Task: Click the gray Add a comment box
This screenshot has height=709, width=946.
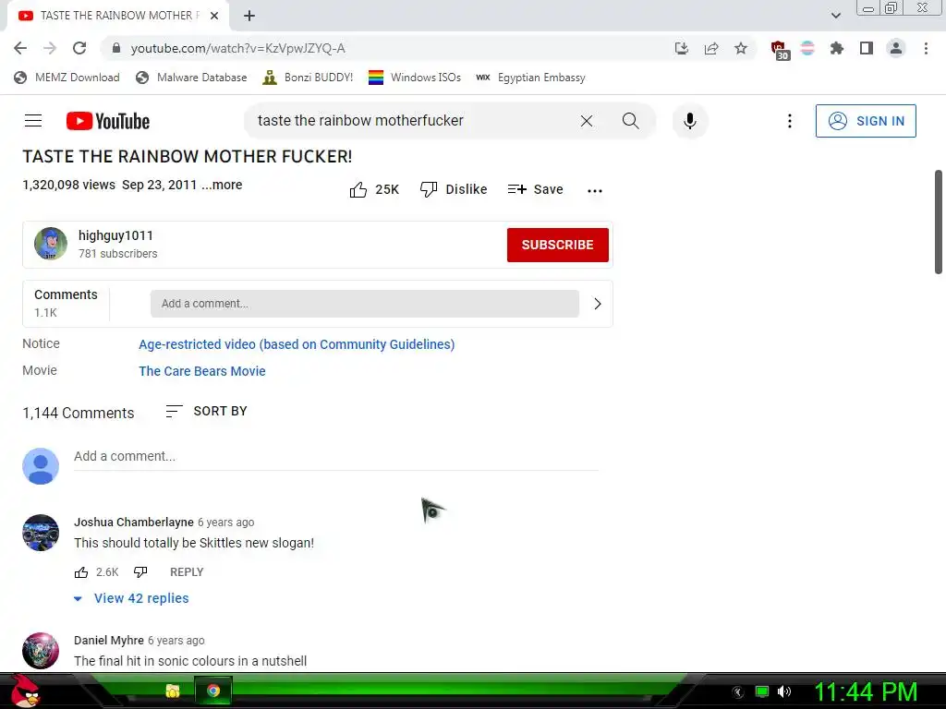Action: [364, 303]
